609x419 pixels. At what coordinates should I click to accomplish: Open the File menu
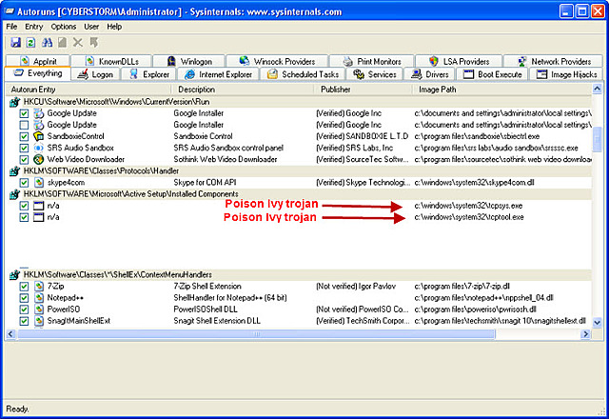pos(11,27)
